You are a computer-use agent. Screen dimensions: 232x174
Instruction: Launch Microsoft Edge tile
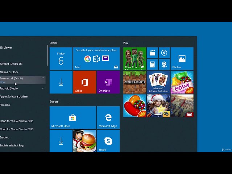coord(108,117)
